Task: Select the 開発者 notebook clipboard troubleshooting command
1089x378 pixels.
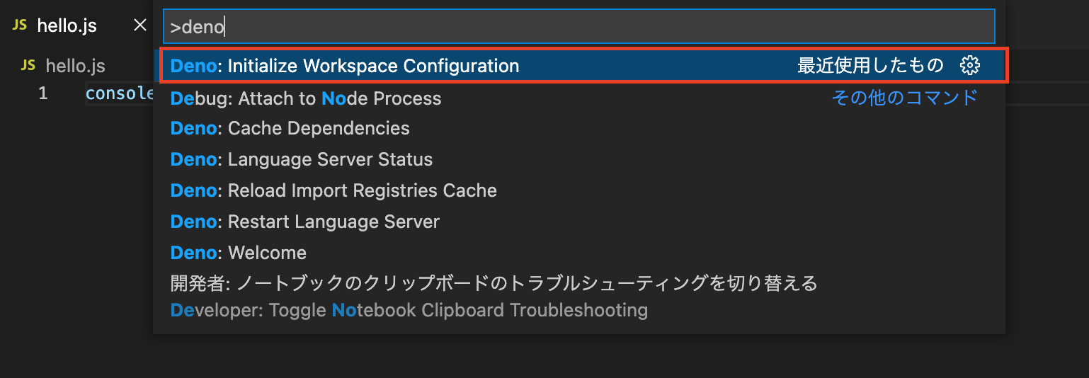Action: (494, 284)
